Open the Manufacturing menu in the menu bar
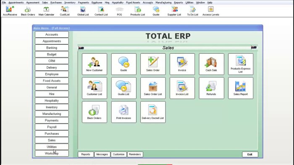This screenshot has width=294, height=165. 163,3
